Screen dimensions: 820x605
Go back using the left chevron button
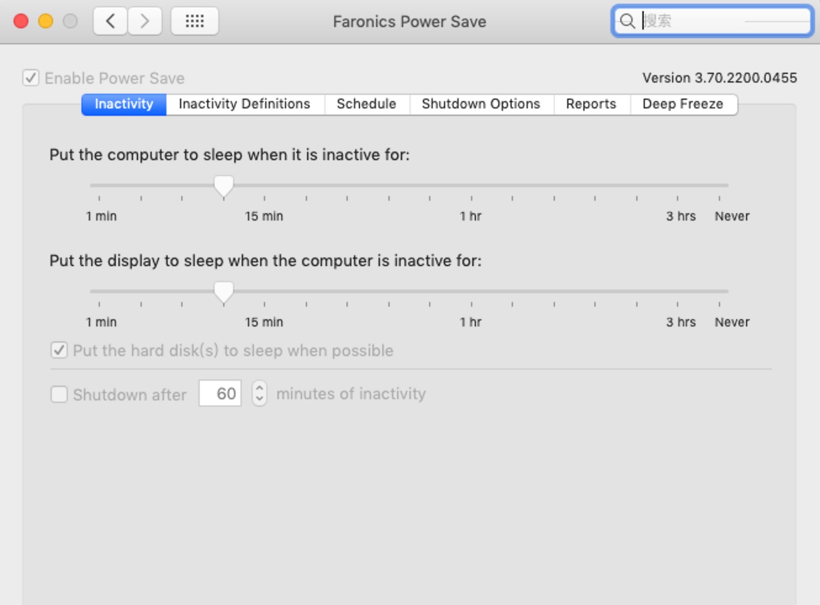[x=110, y=22]
